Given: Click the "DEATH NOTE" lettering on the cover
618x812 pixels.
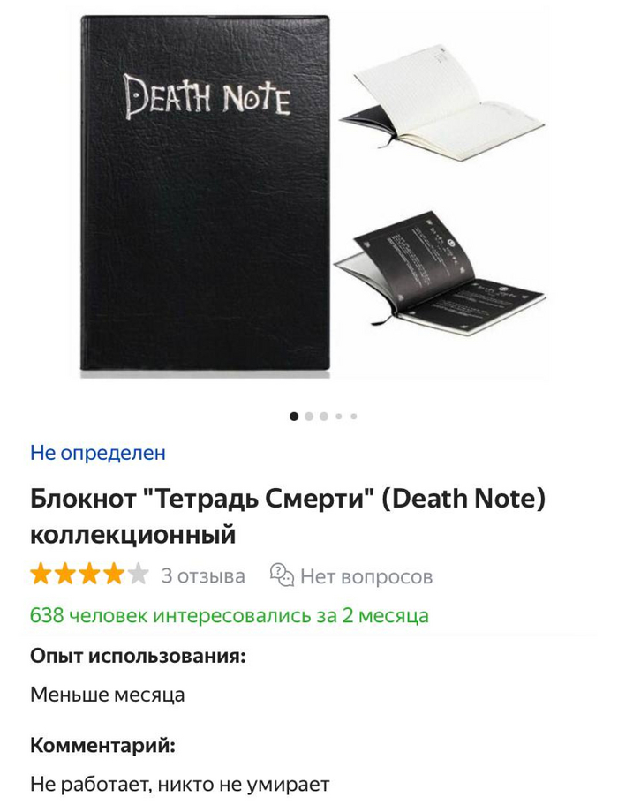Looking at the screenshot, I should (207, 96).
